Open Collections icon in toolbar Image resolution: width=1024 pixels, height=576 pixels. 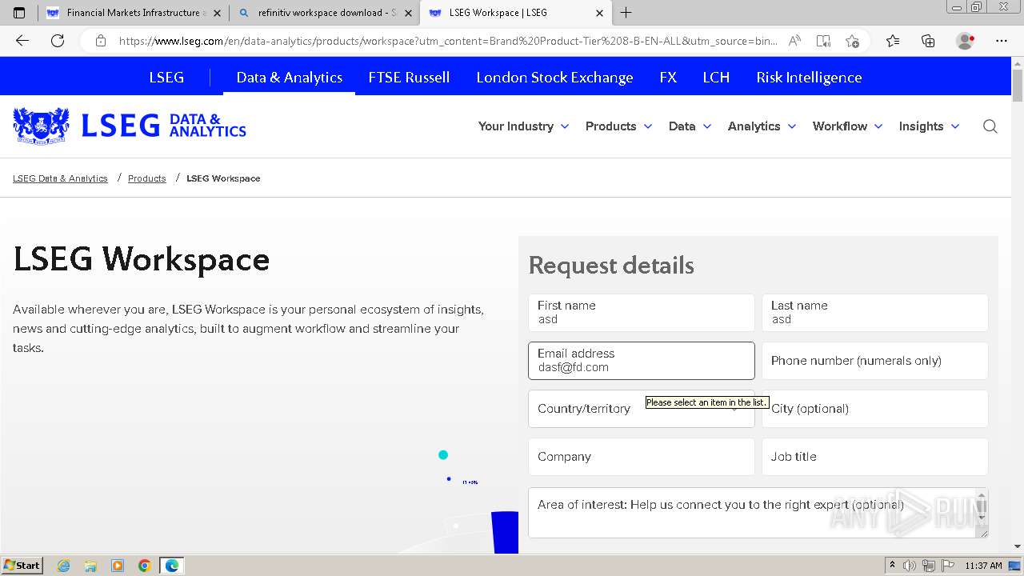click(x=928, y=41)
